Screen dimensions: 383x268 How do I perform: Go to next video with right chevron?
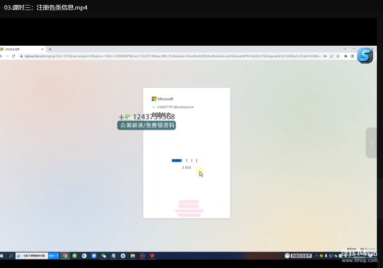371,143
